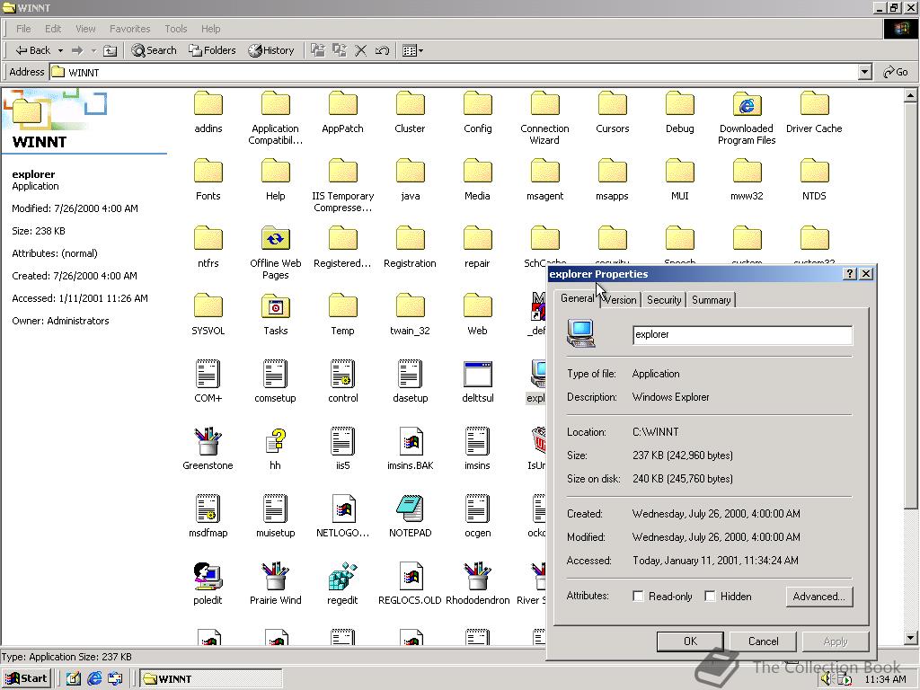Select the Fonts folder
The width and height of the screenshot is (920, 690).
coord(208,172)
